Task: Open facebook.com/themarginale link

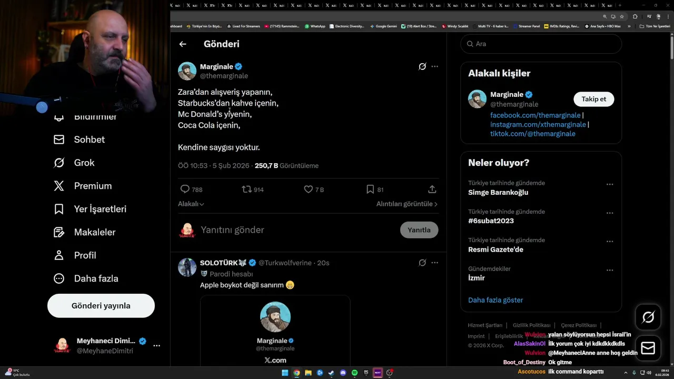Action: coord(535,115)
